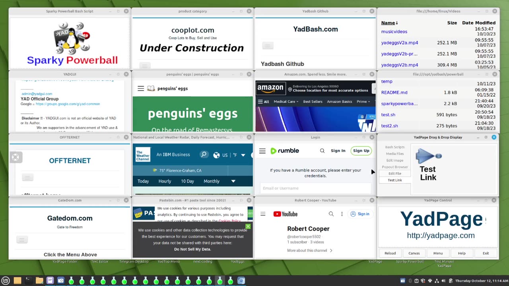Viewport: 509px width, 286px height.
Task: Expand the Amazon Prime dropdown
Action: pyautogui.click(x=363, y=102)
